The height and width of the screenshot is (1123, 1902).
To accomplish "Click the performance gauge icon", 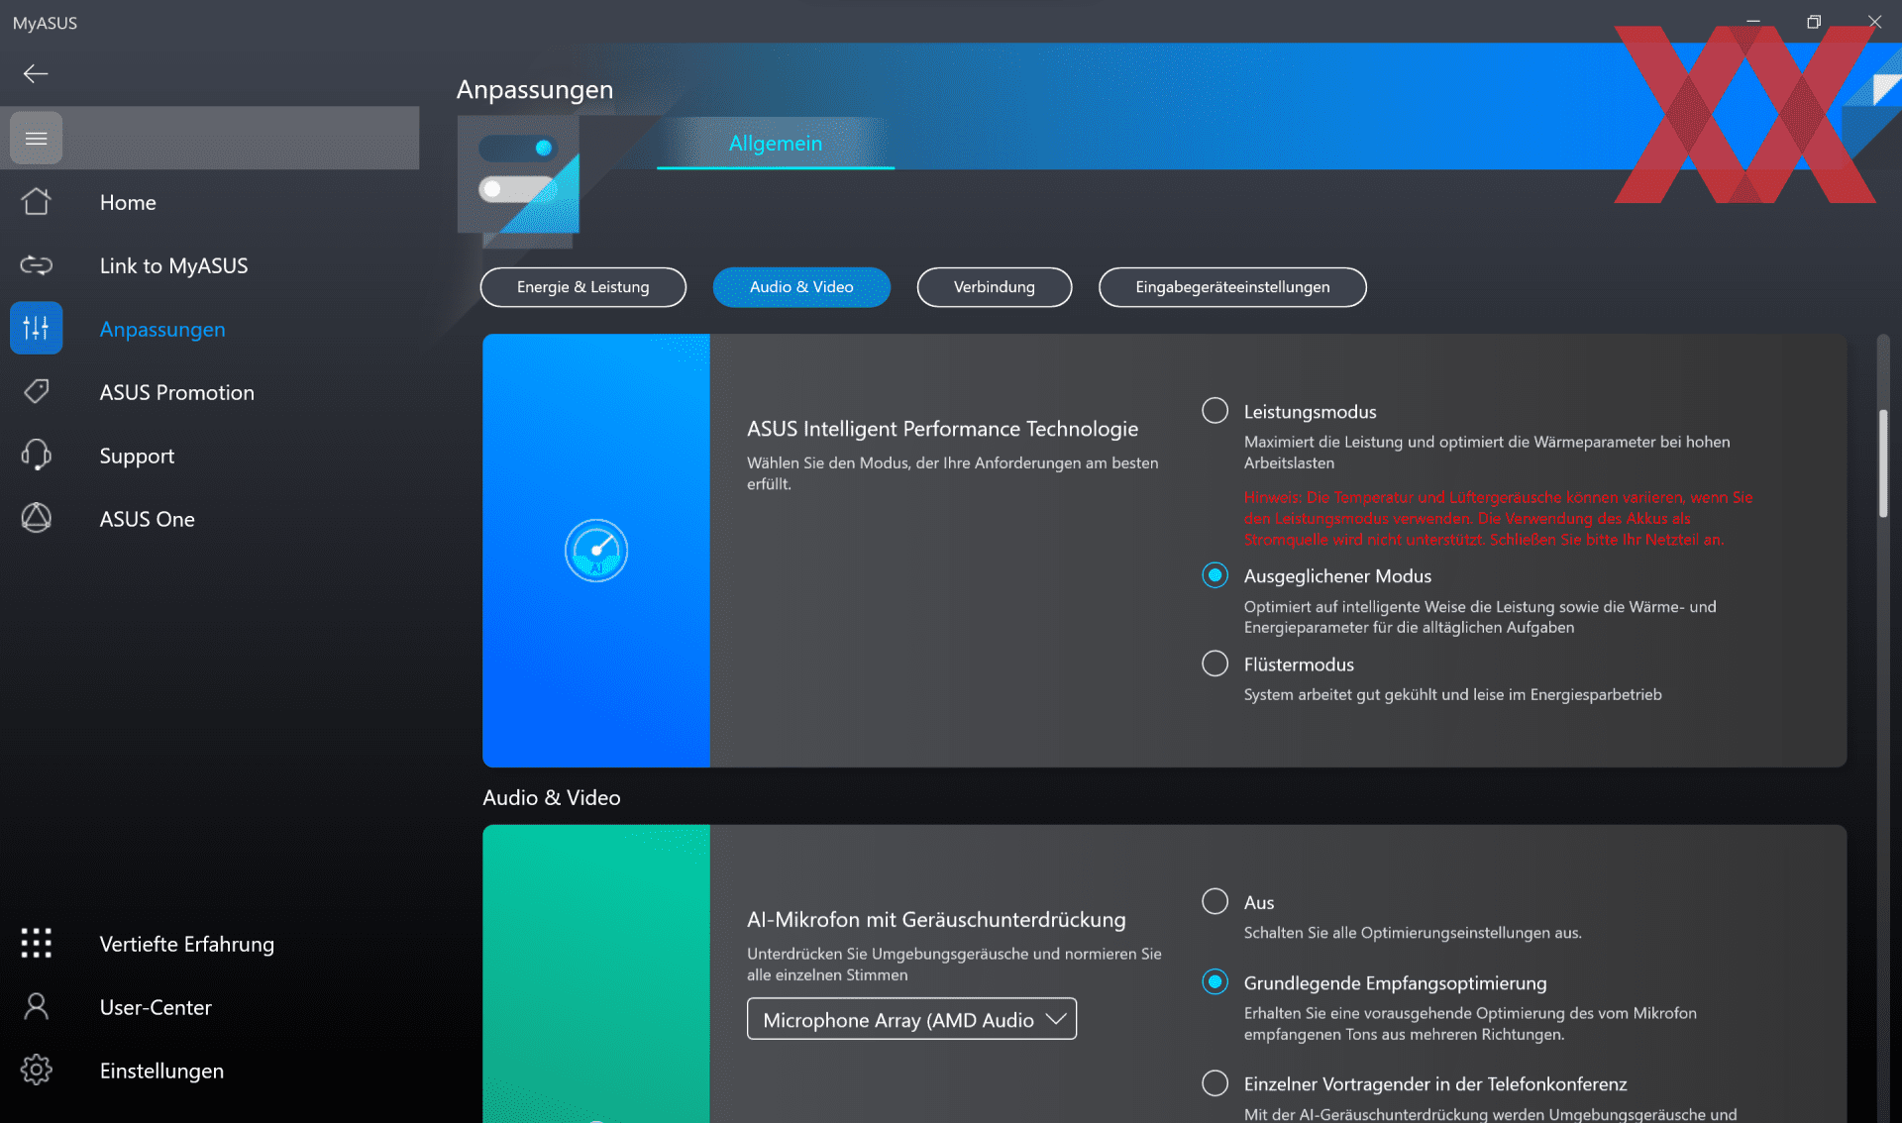I will (x=596, y=551).
